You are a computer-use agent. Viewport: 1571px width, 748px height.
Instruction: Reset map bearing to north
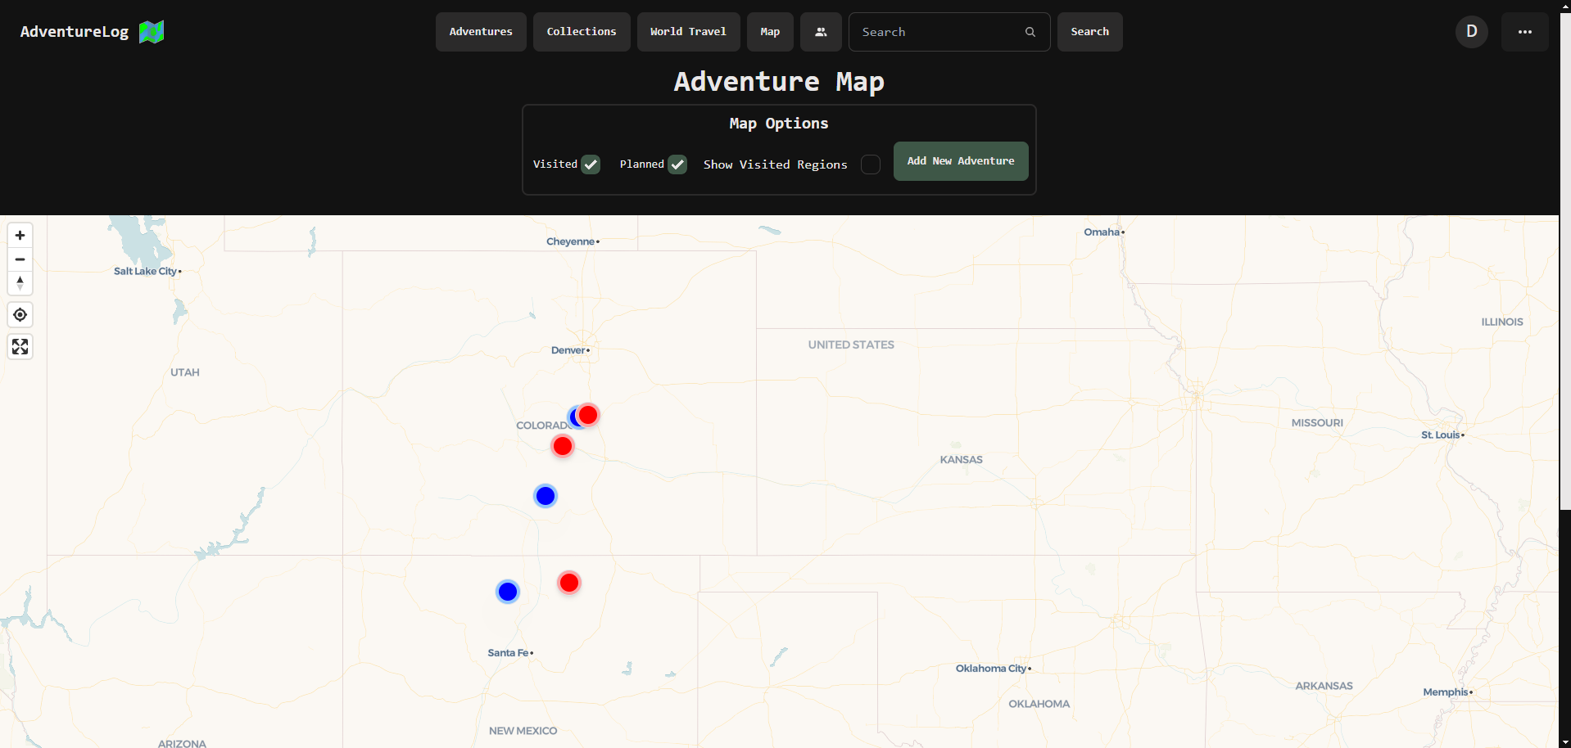point(20,283)
